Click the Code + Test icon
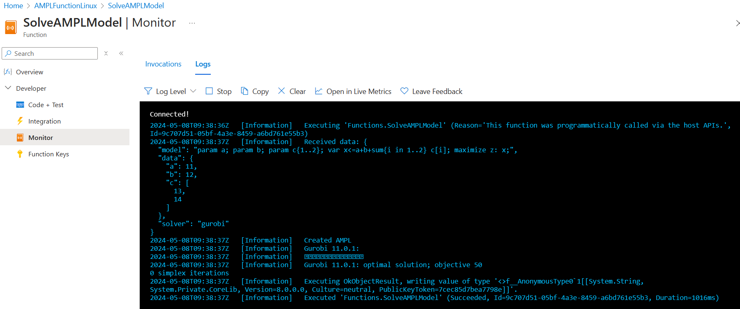This screenshot has width=740, height=309. 20,105
